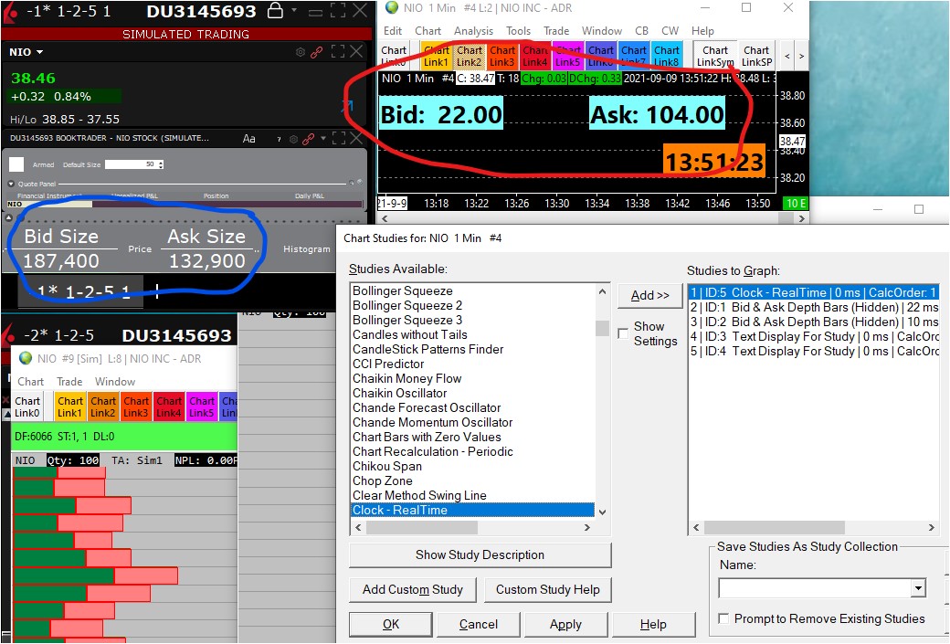Click the question mark help icon in BookTrader header
Image resolution: width=950 pixels, height=644 pixels.
click(x=279, y=140)
